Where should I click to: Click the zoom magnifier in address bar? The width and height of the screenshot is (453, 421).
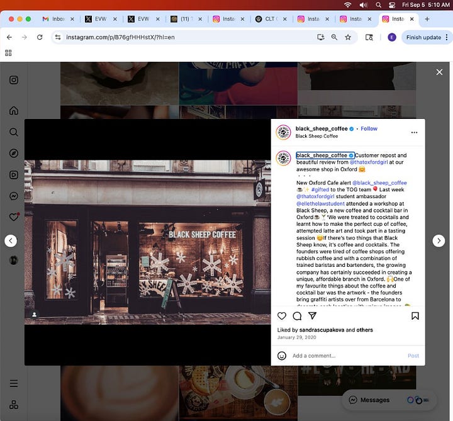[x=334, y=37]
